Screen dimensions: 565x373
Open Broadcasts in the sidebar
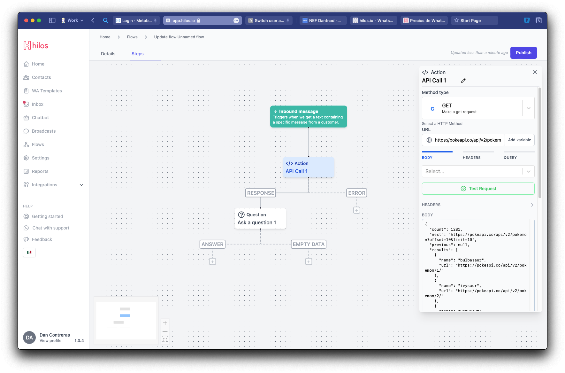coord(43,131)
